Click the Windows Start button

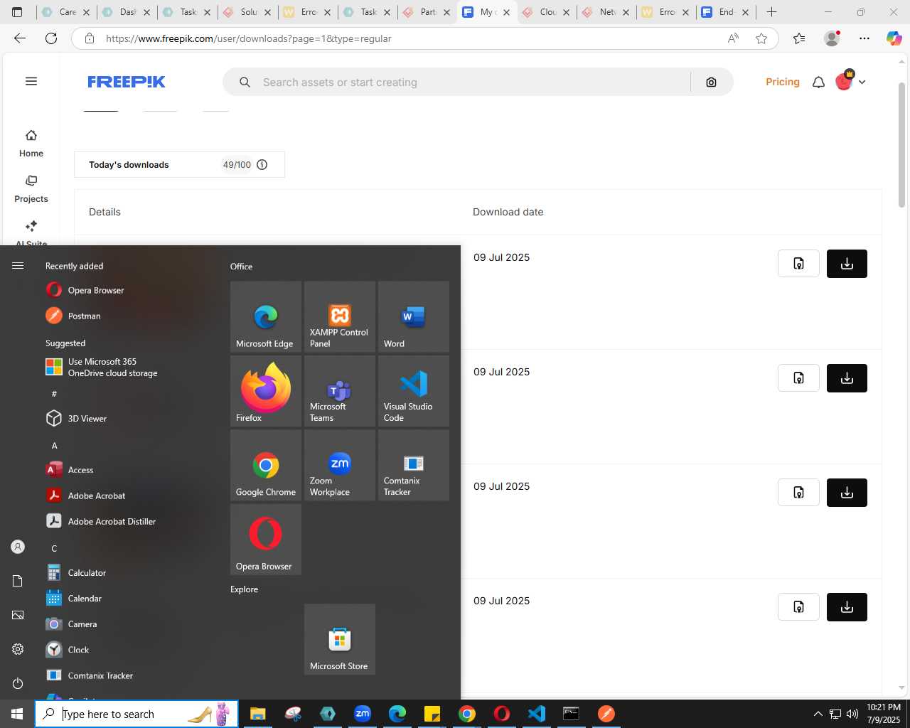(x=17, y=714)
